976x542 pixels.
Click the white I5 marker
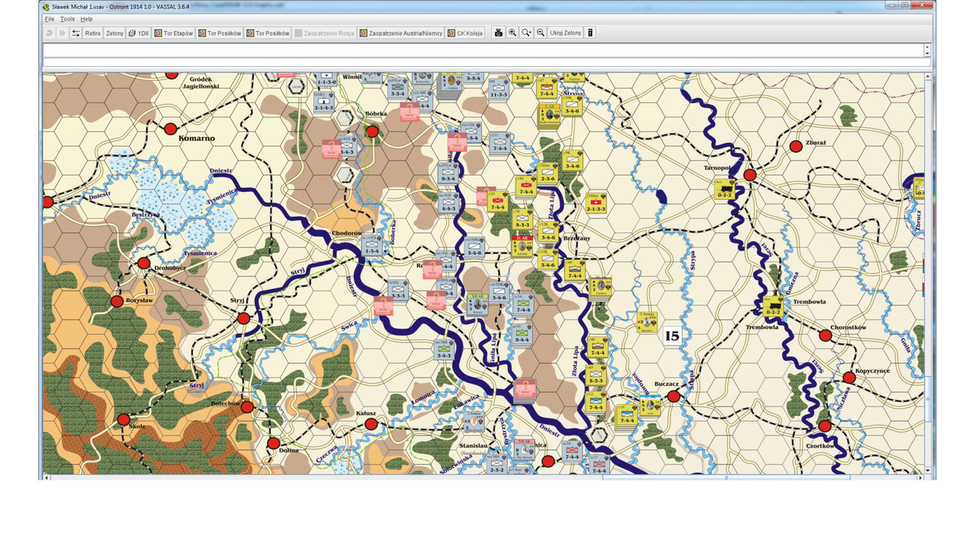point(672,335)
